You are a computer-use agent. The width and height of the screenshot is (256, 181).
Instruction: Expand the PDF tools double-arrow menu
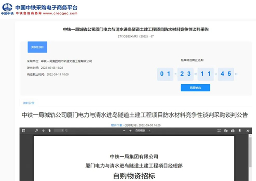tap(248, 130)
